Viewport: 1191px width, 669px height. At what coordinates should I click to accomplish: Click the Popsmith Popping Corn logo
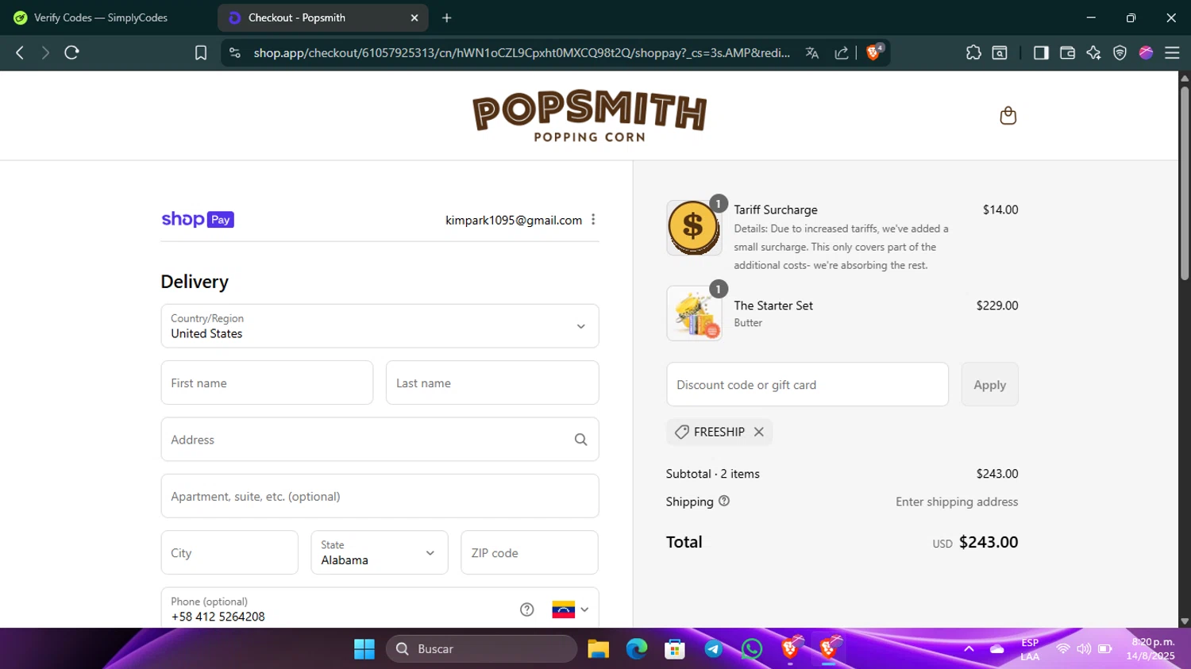click(x=589, y=116)
